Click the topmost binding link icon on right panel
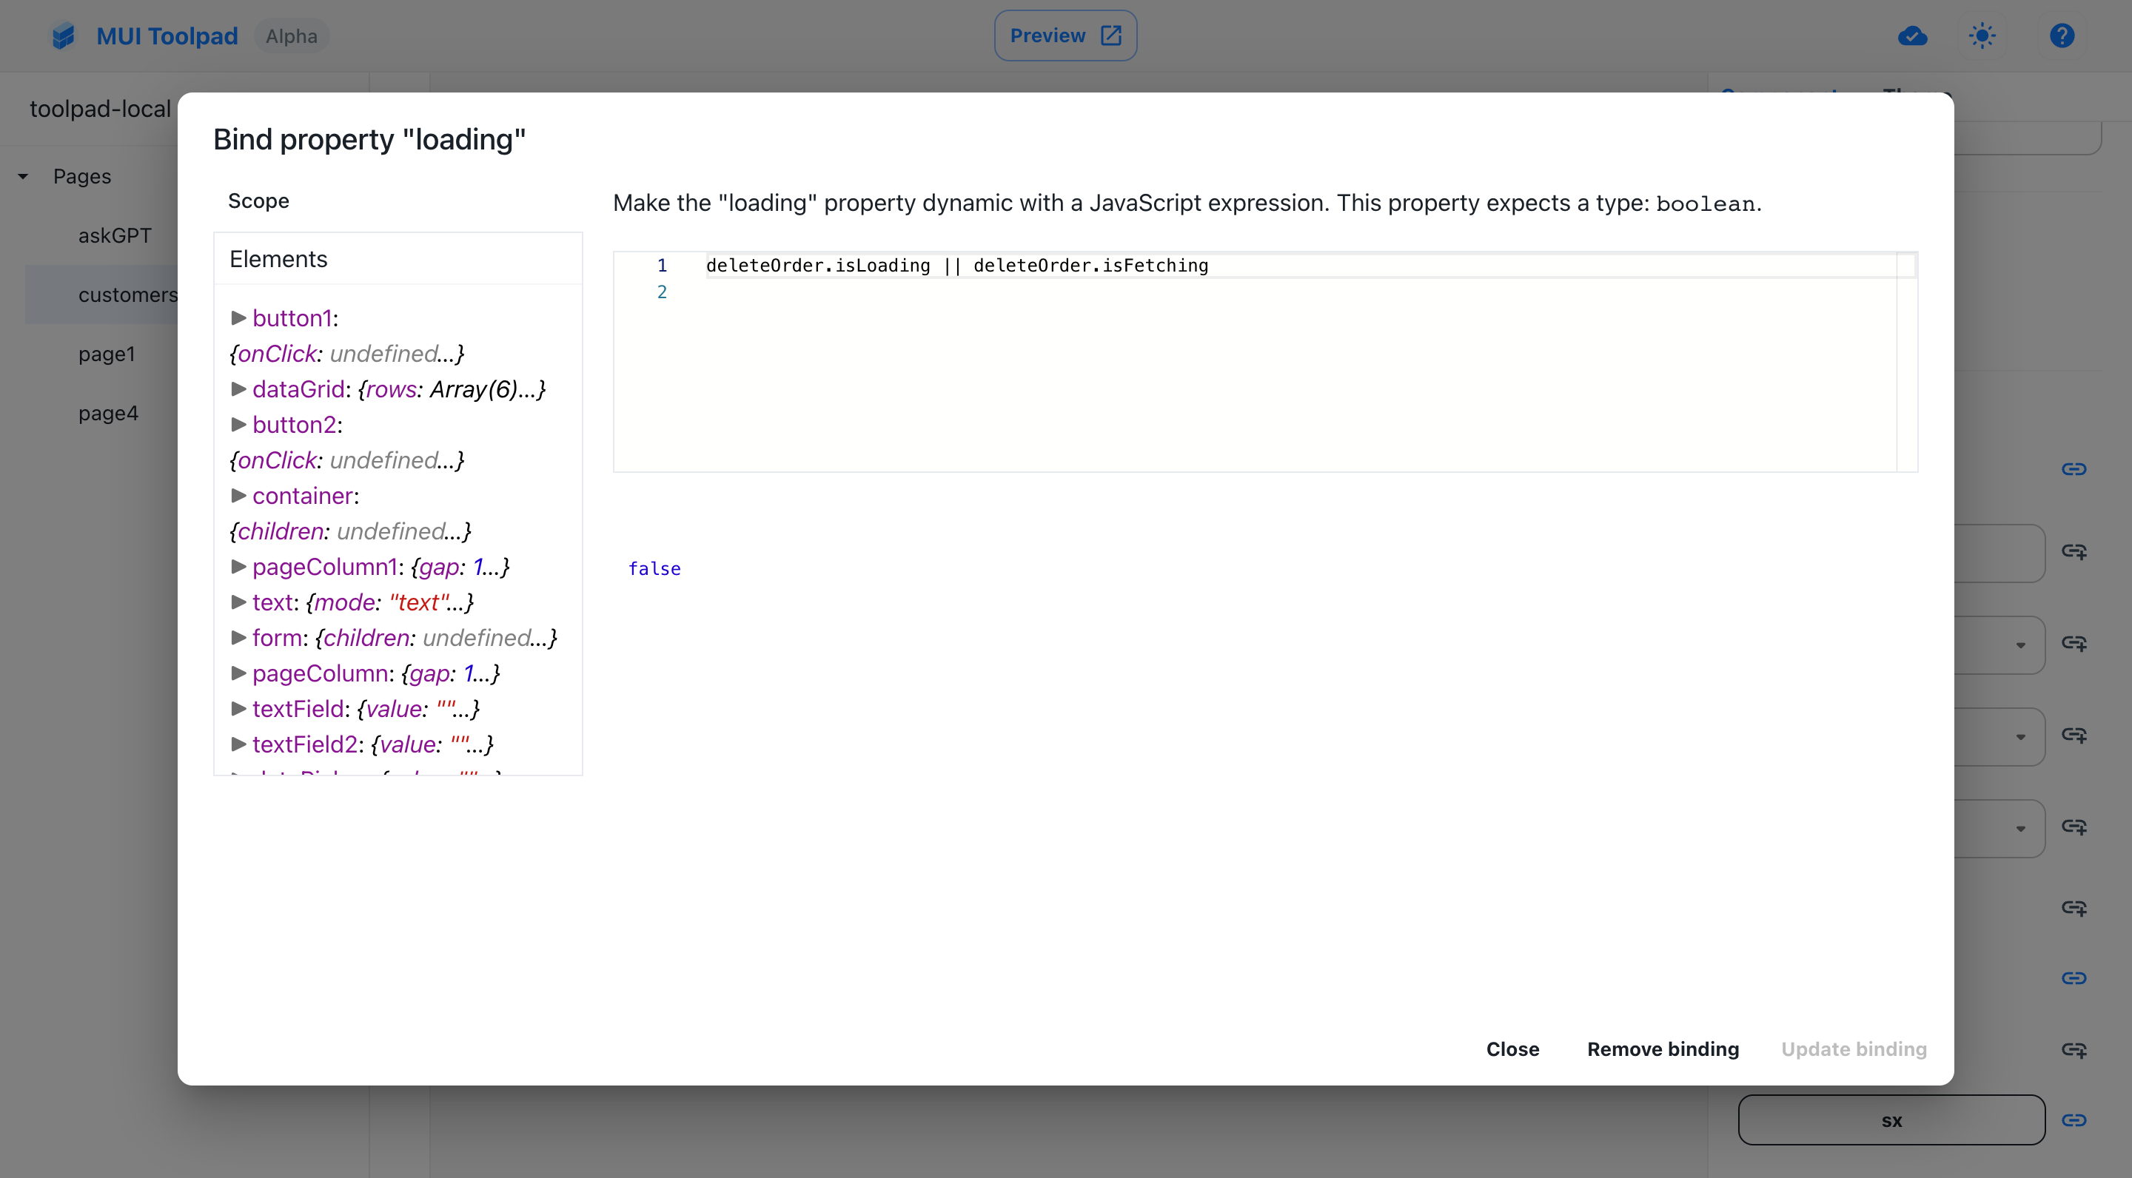Screen dimensions: 2132x1178 pos(2074,469)
